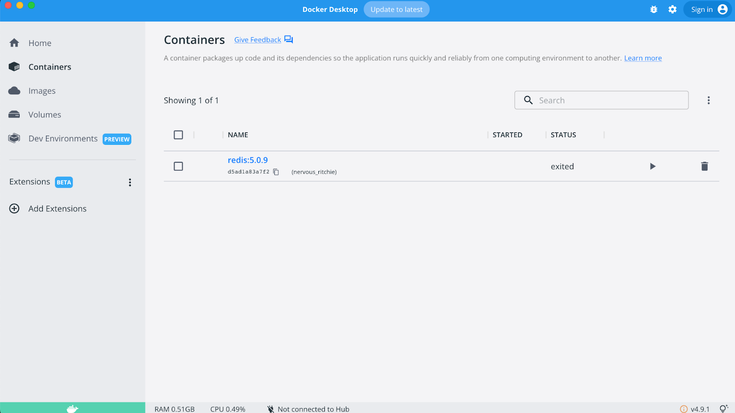
Task: Open the redis:5.0.9 container link
Action: click(x=248, y=160)
